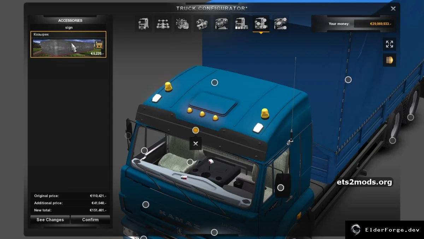Pick the front grille slot beside KAMAZ lettering

[146, 205]
